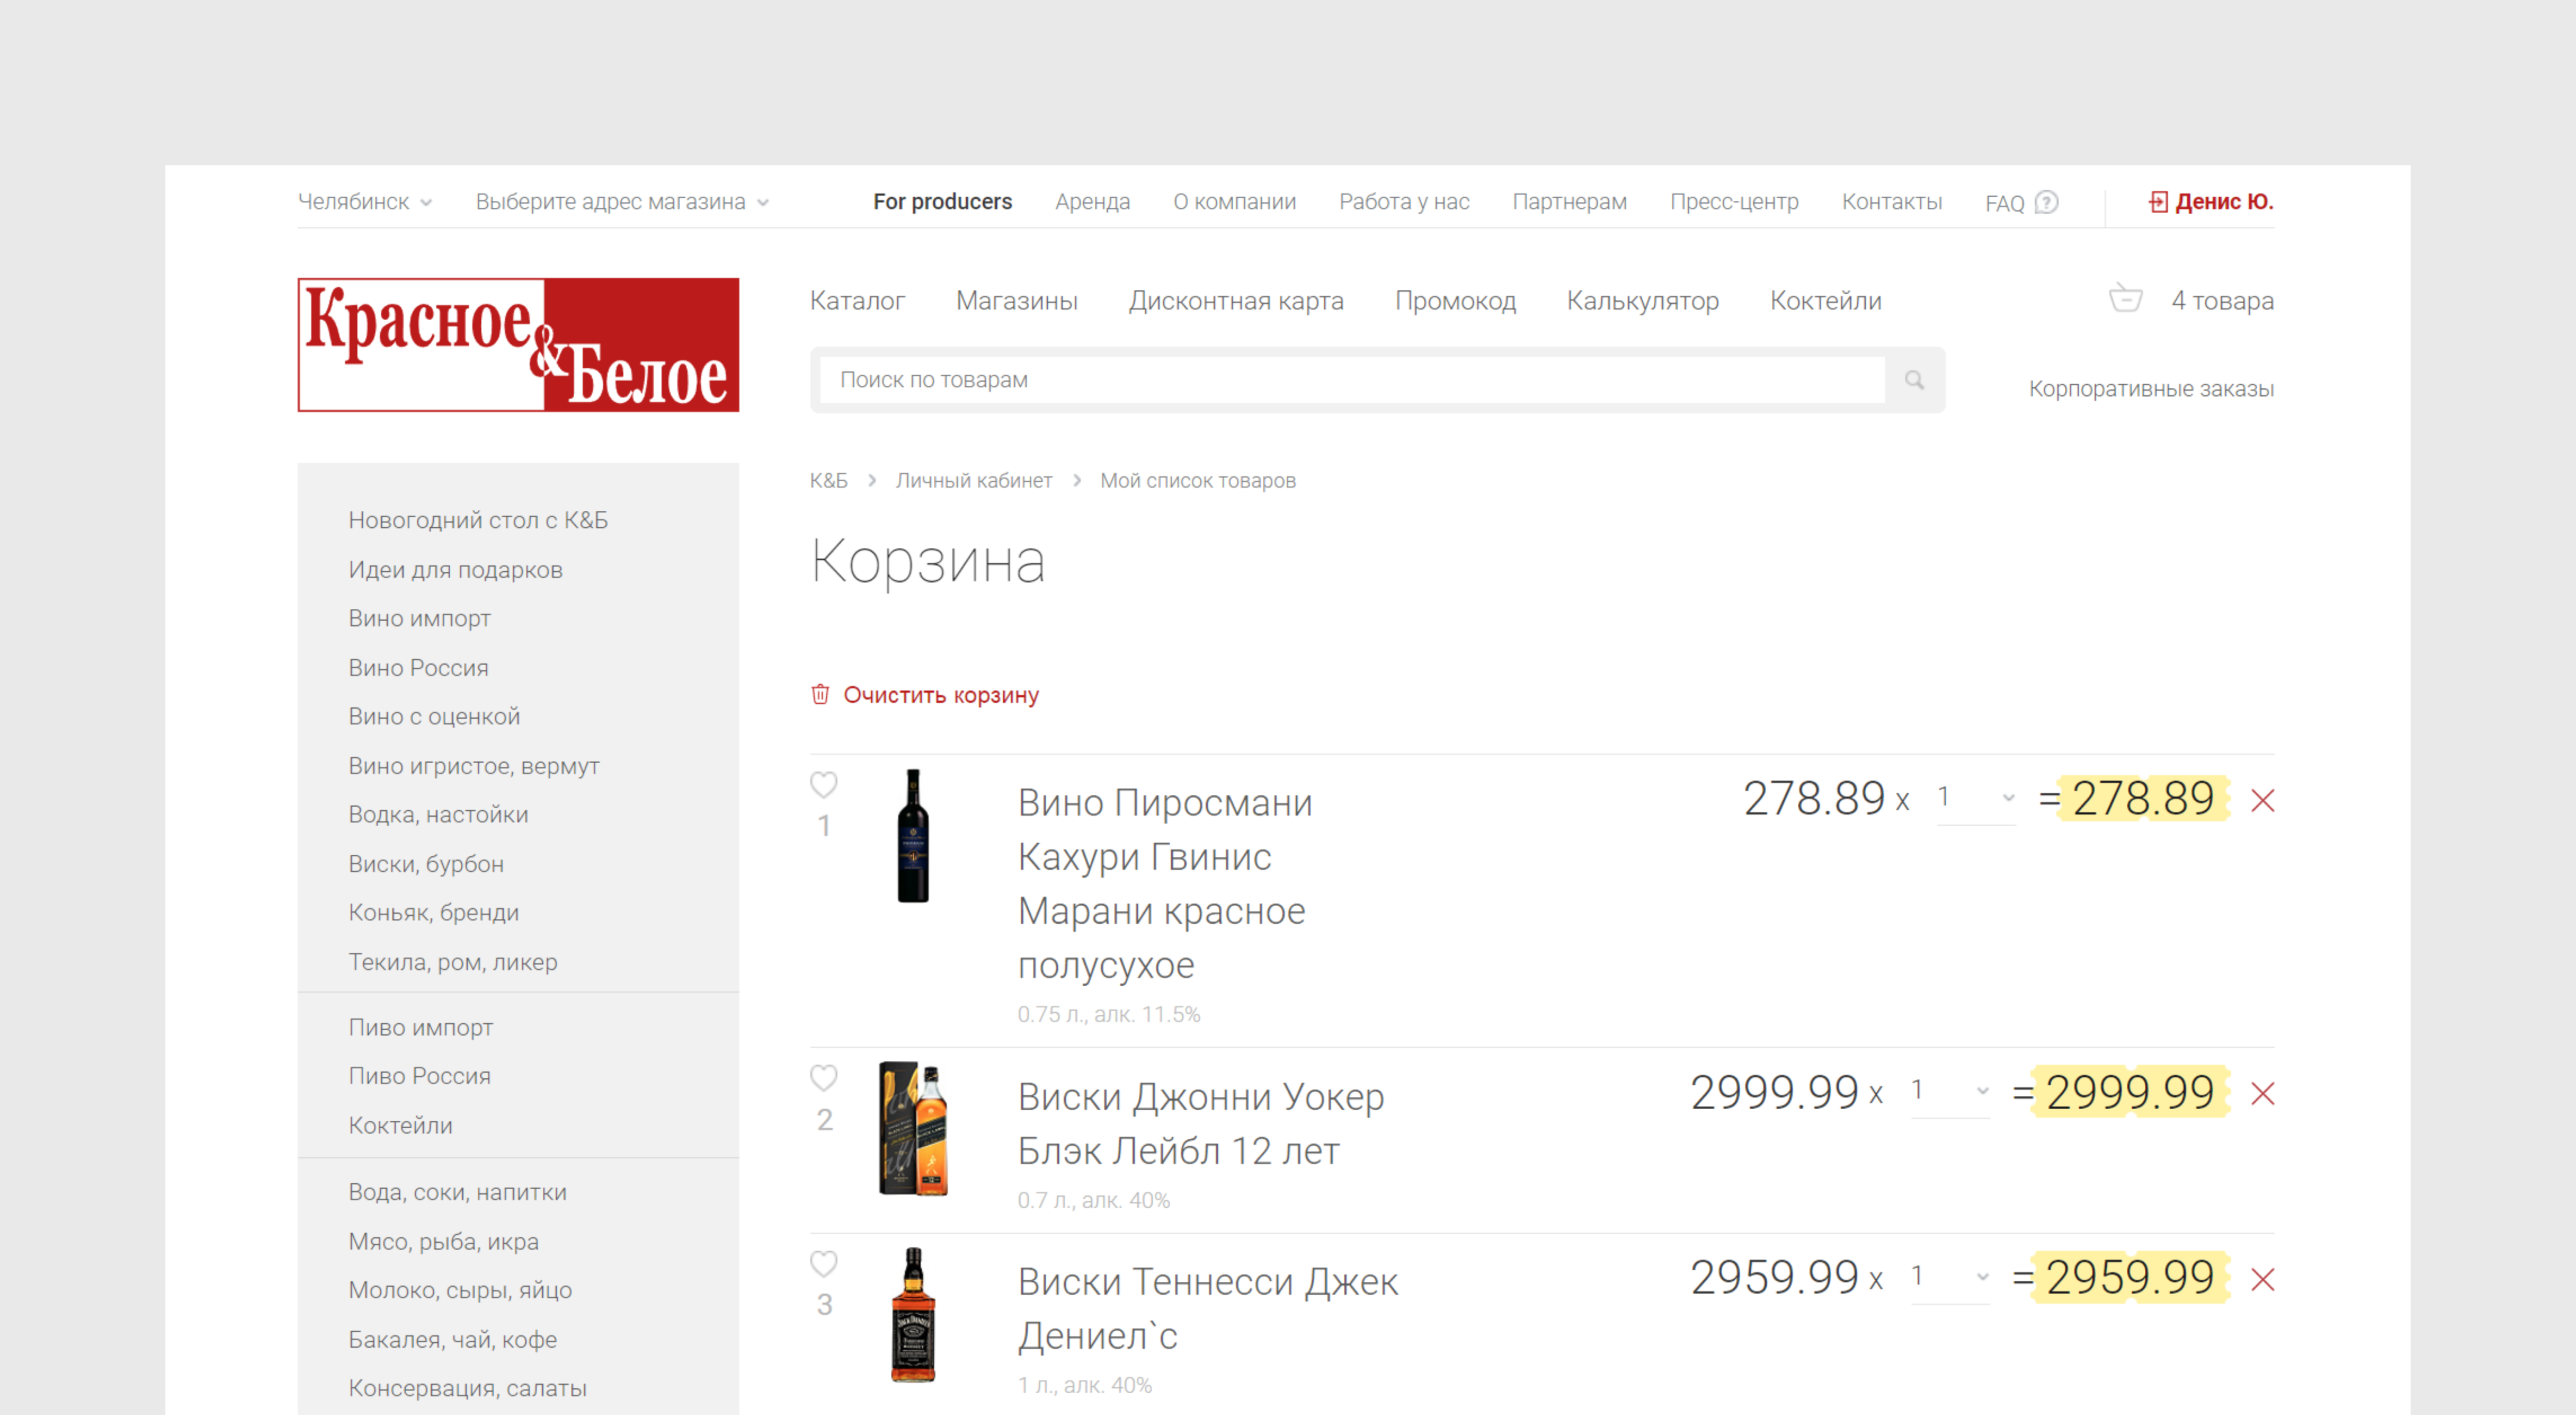This screenshot has height=1415, width=2576.
Task: Open Текила, ром, ликер category
Action: [453, 962]
